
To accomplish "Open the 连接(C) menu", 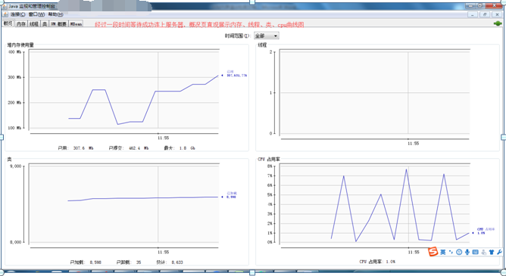I will (17, 14).
